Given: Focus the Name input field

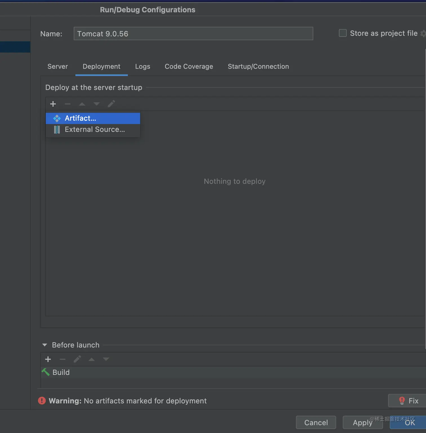Looking at the screenshot, I should coord(193,34).
